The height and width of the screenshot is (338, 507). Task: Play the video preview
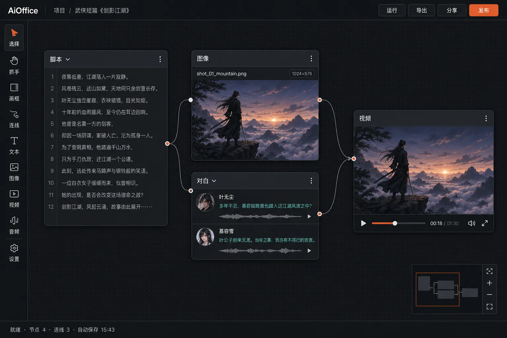tap(363, 223)
